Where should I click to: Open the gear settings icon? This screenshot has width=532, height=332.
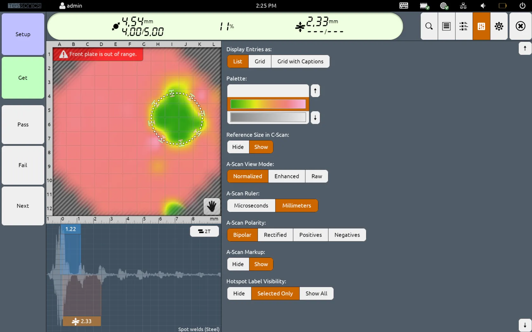pyautogui.click(x=499, y=26)
